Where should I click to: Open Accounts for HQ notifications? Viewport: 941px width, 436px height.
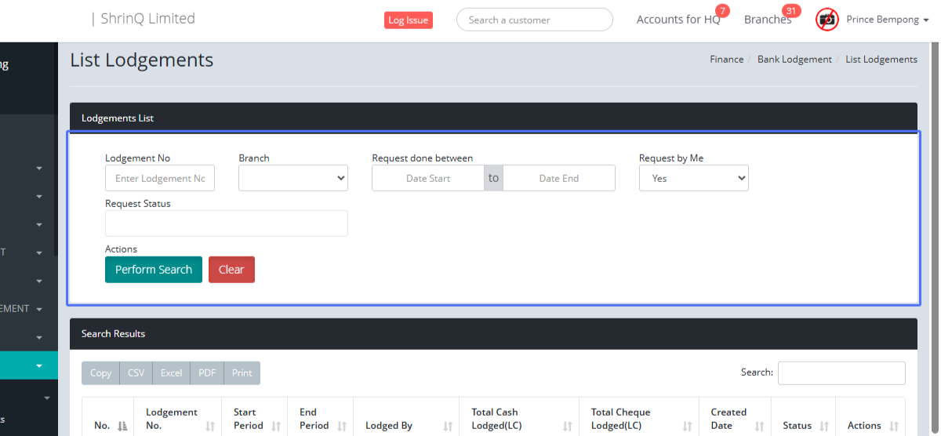[x=678, y=20]
